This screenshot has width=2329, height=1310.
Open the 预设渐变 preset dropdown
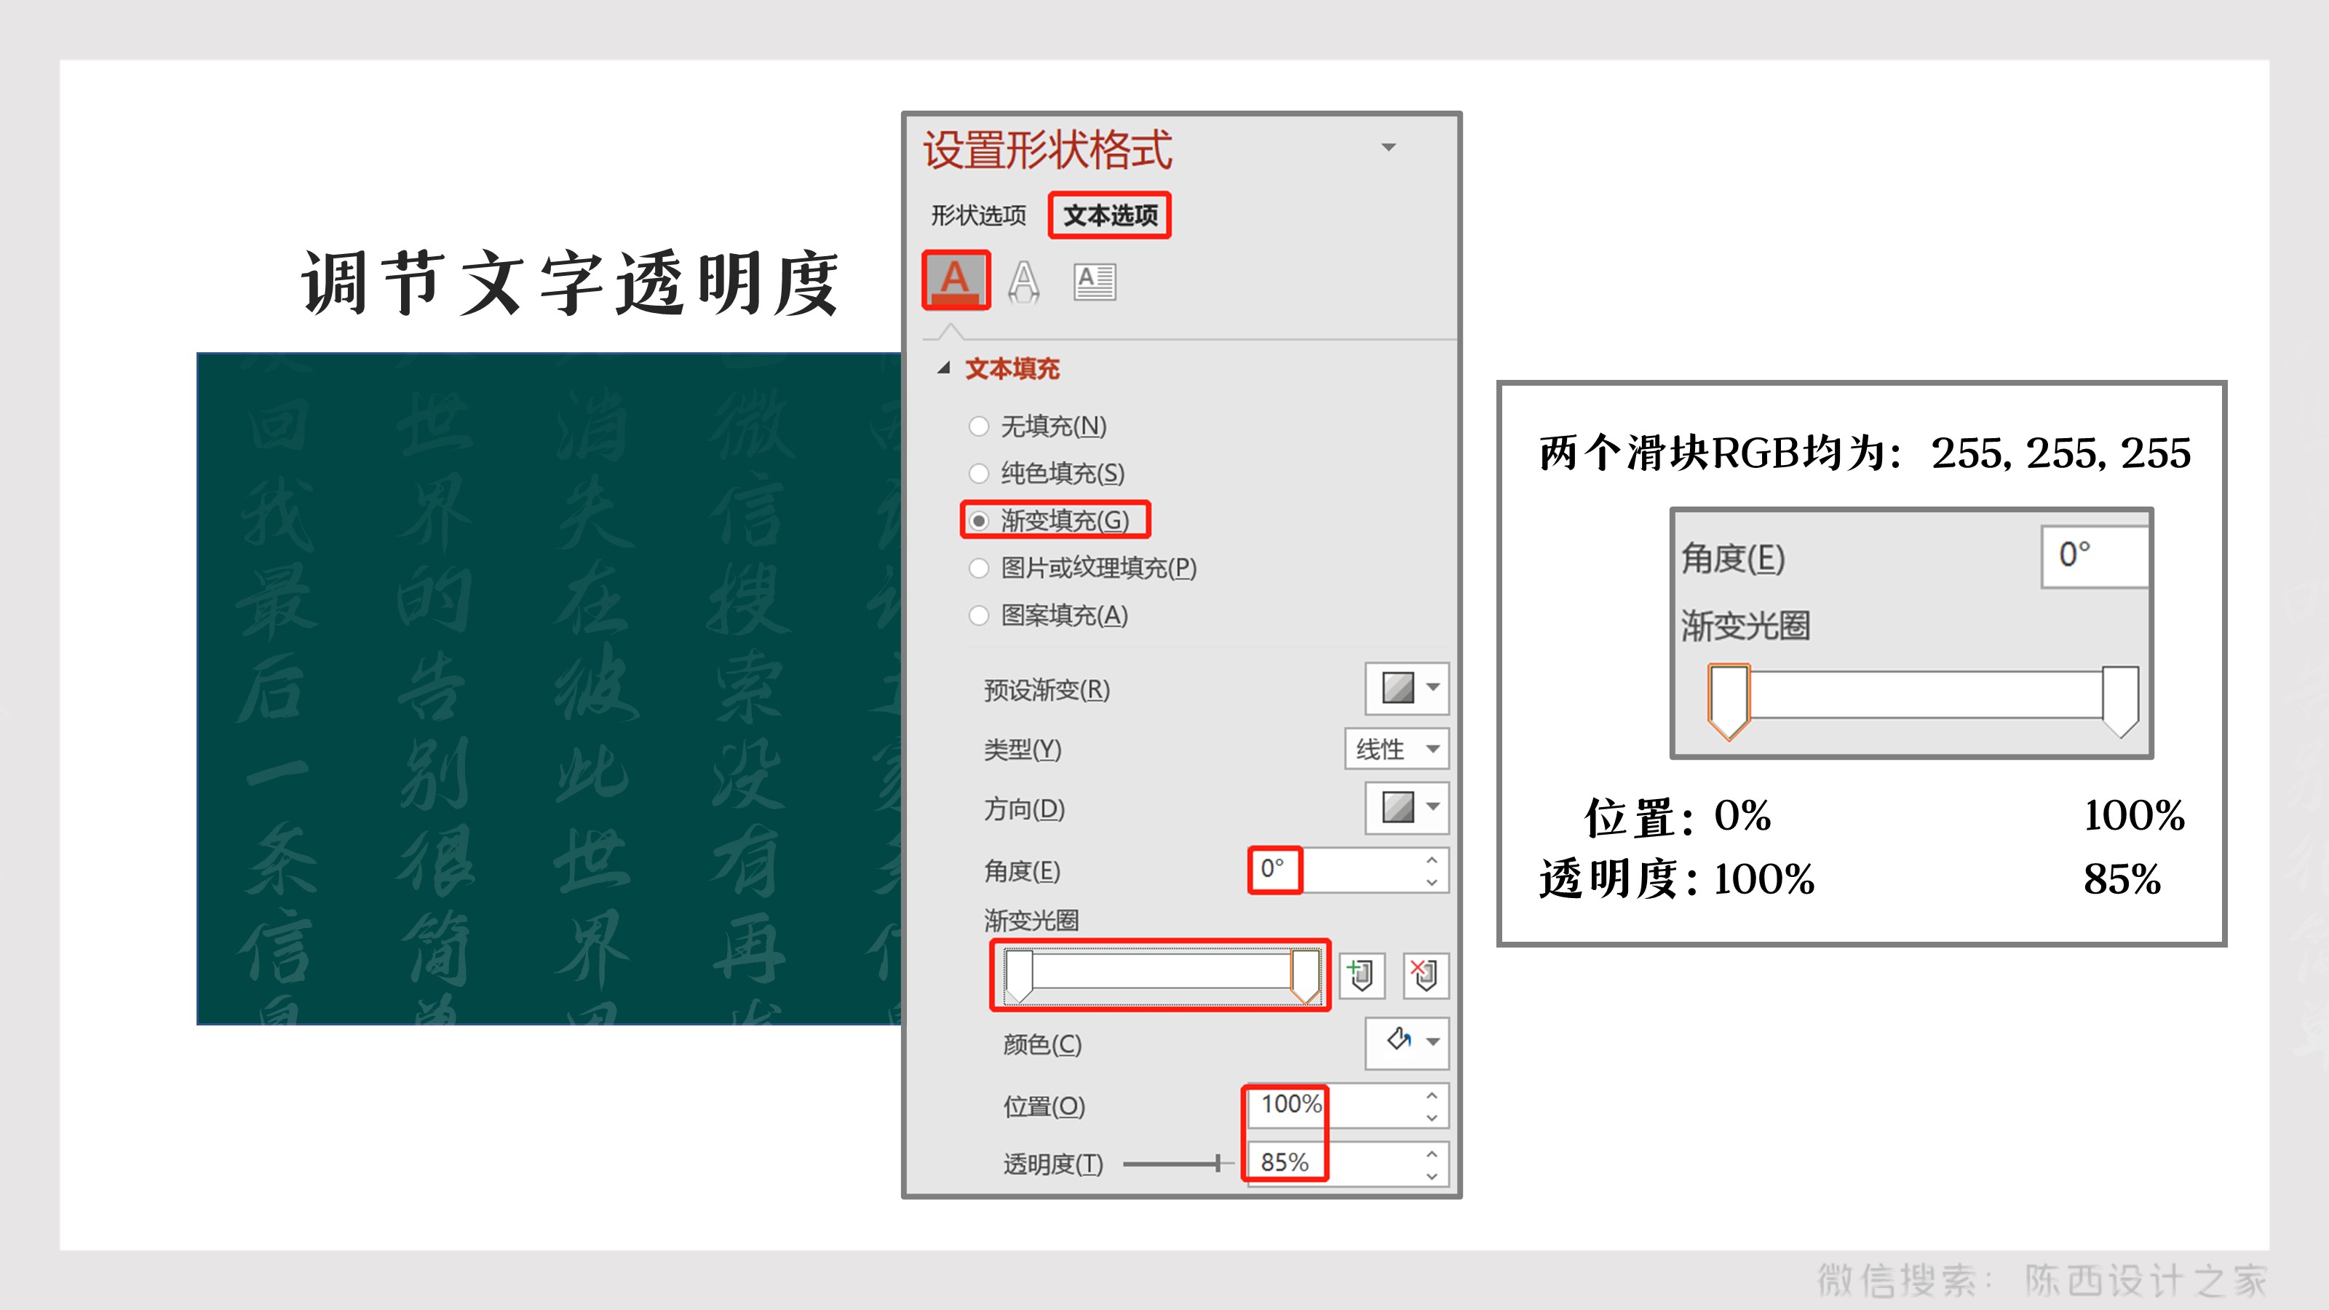pos(1407,688)
